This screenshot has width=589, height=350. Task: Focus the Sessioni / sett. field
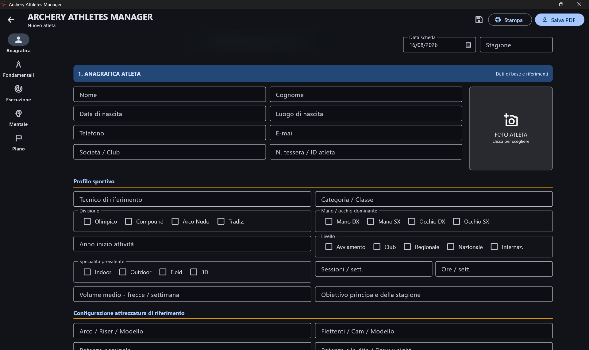pos(374,269)
